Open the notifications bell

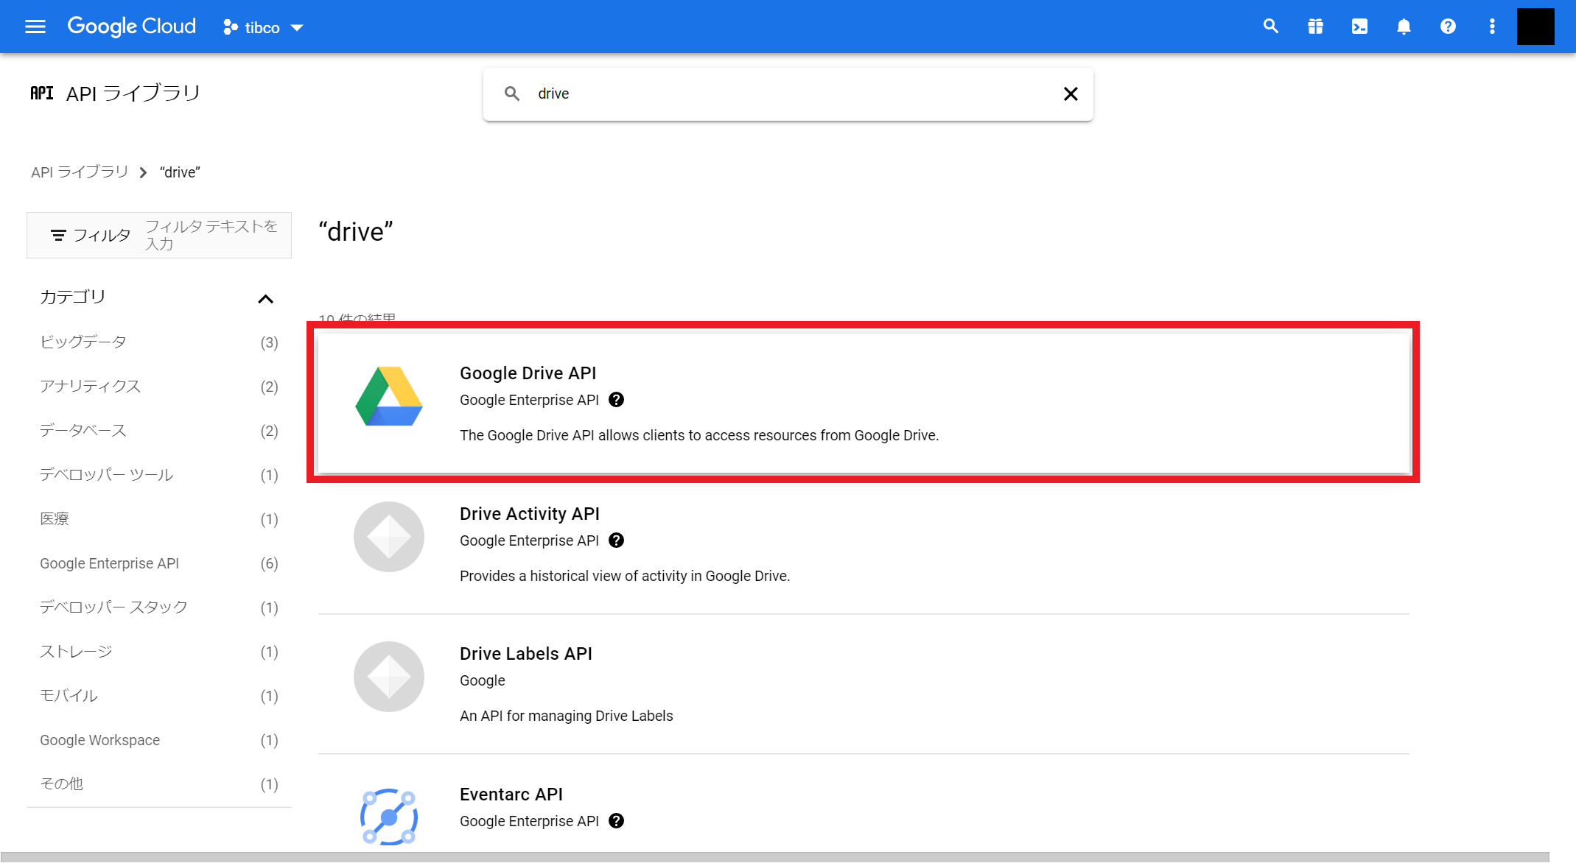point(1404,27)
